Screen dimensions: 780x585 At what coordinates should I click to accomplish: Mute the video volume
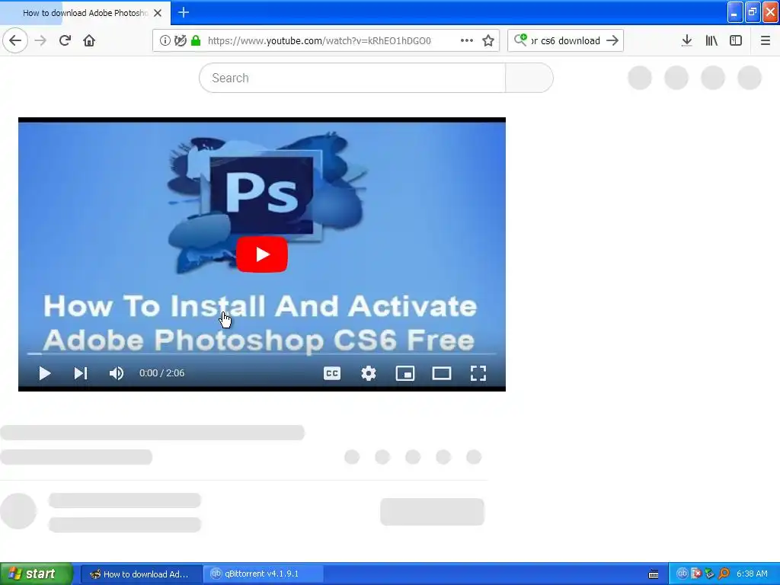point(117,373)
